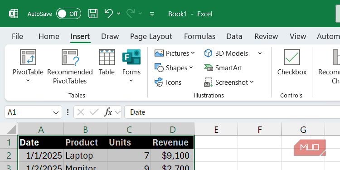Expand the Screenshot dropdown arrow

[252, 82]
